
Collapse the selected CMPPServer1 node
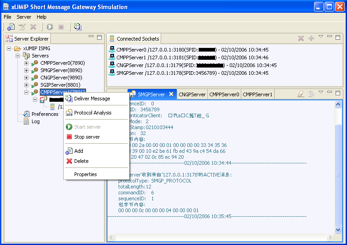point(26,92)
